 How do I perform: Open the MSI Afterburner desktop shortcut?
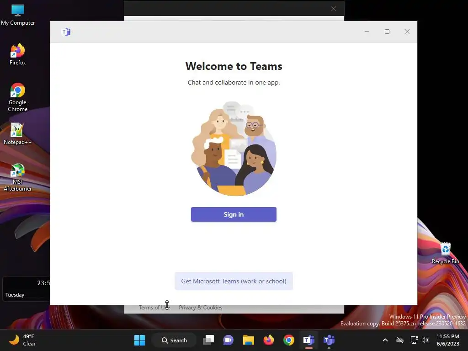point(18,177)
